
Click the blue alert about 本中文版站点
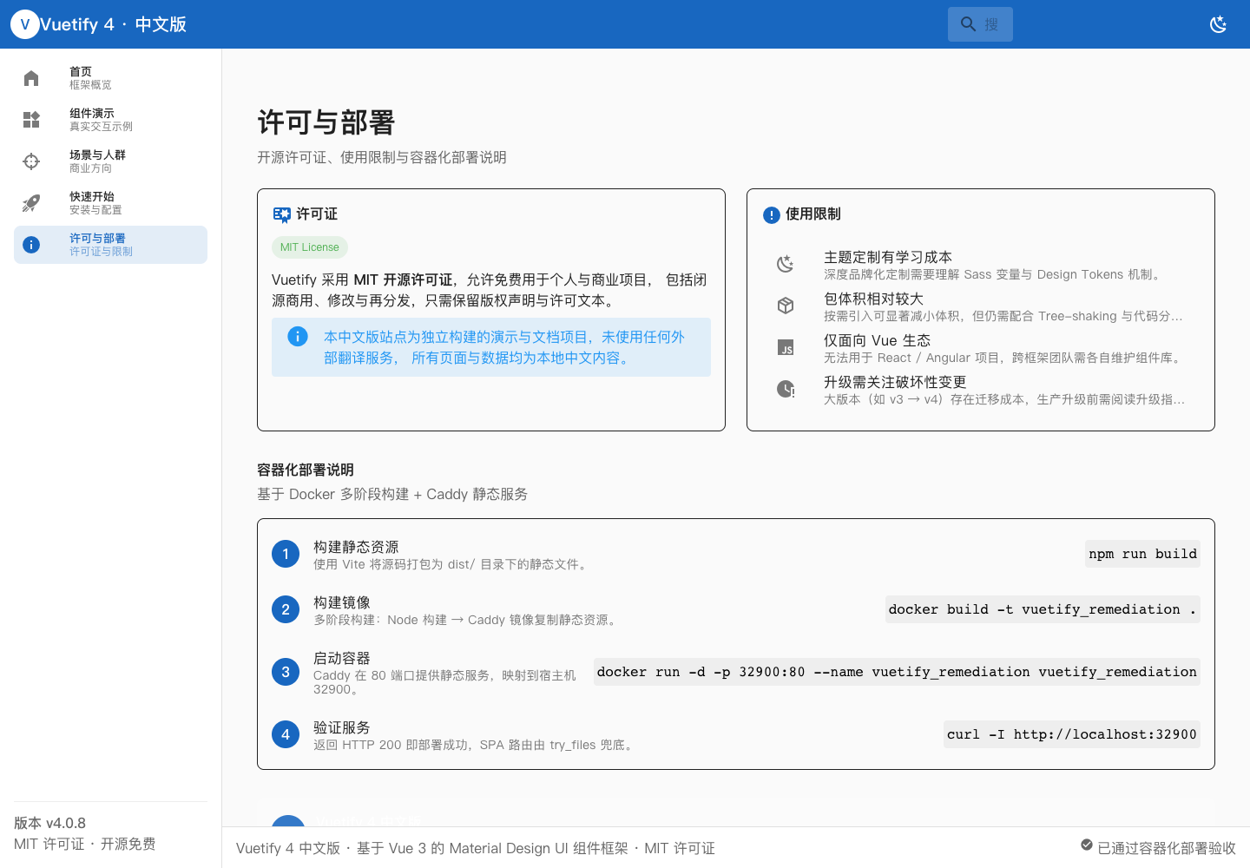pos(491,347)
